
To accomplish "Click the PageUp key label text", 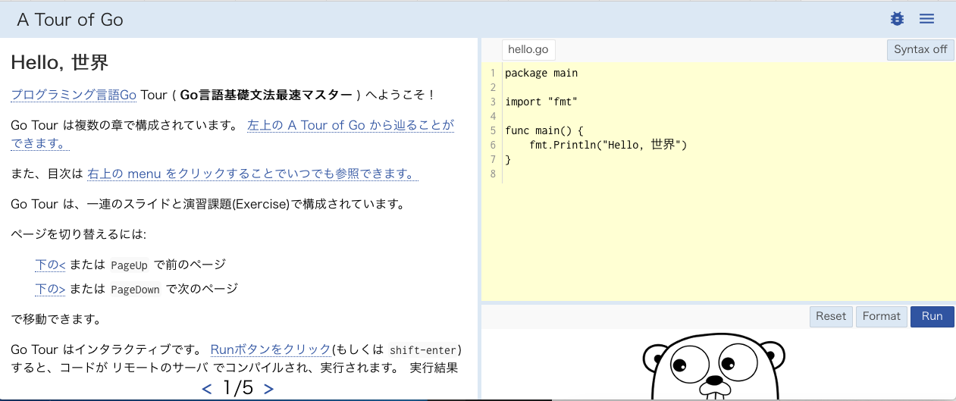I will tap(130, 265).
